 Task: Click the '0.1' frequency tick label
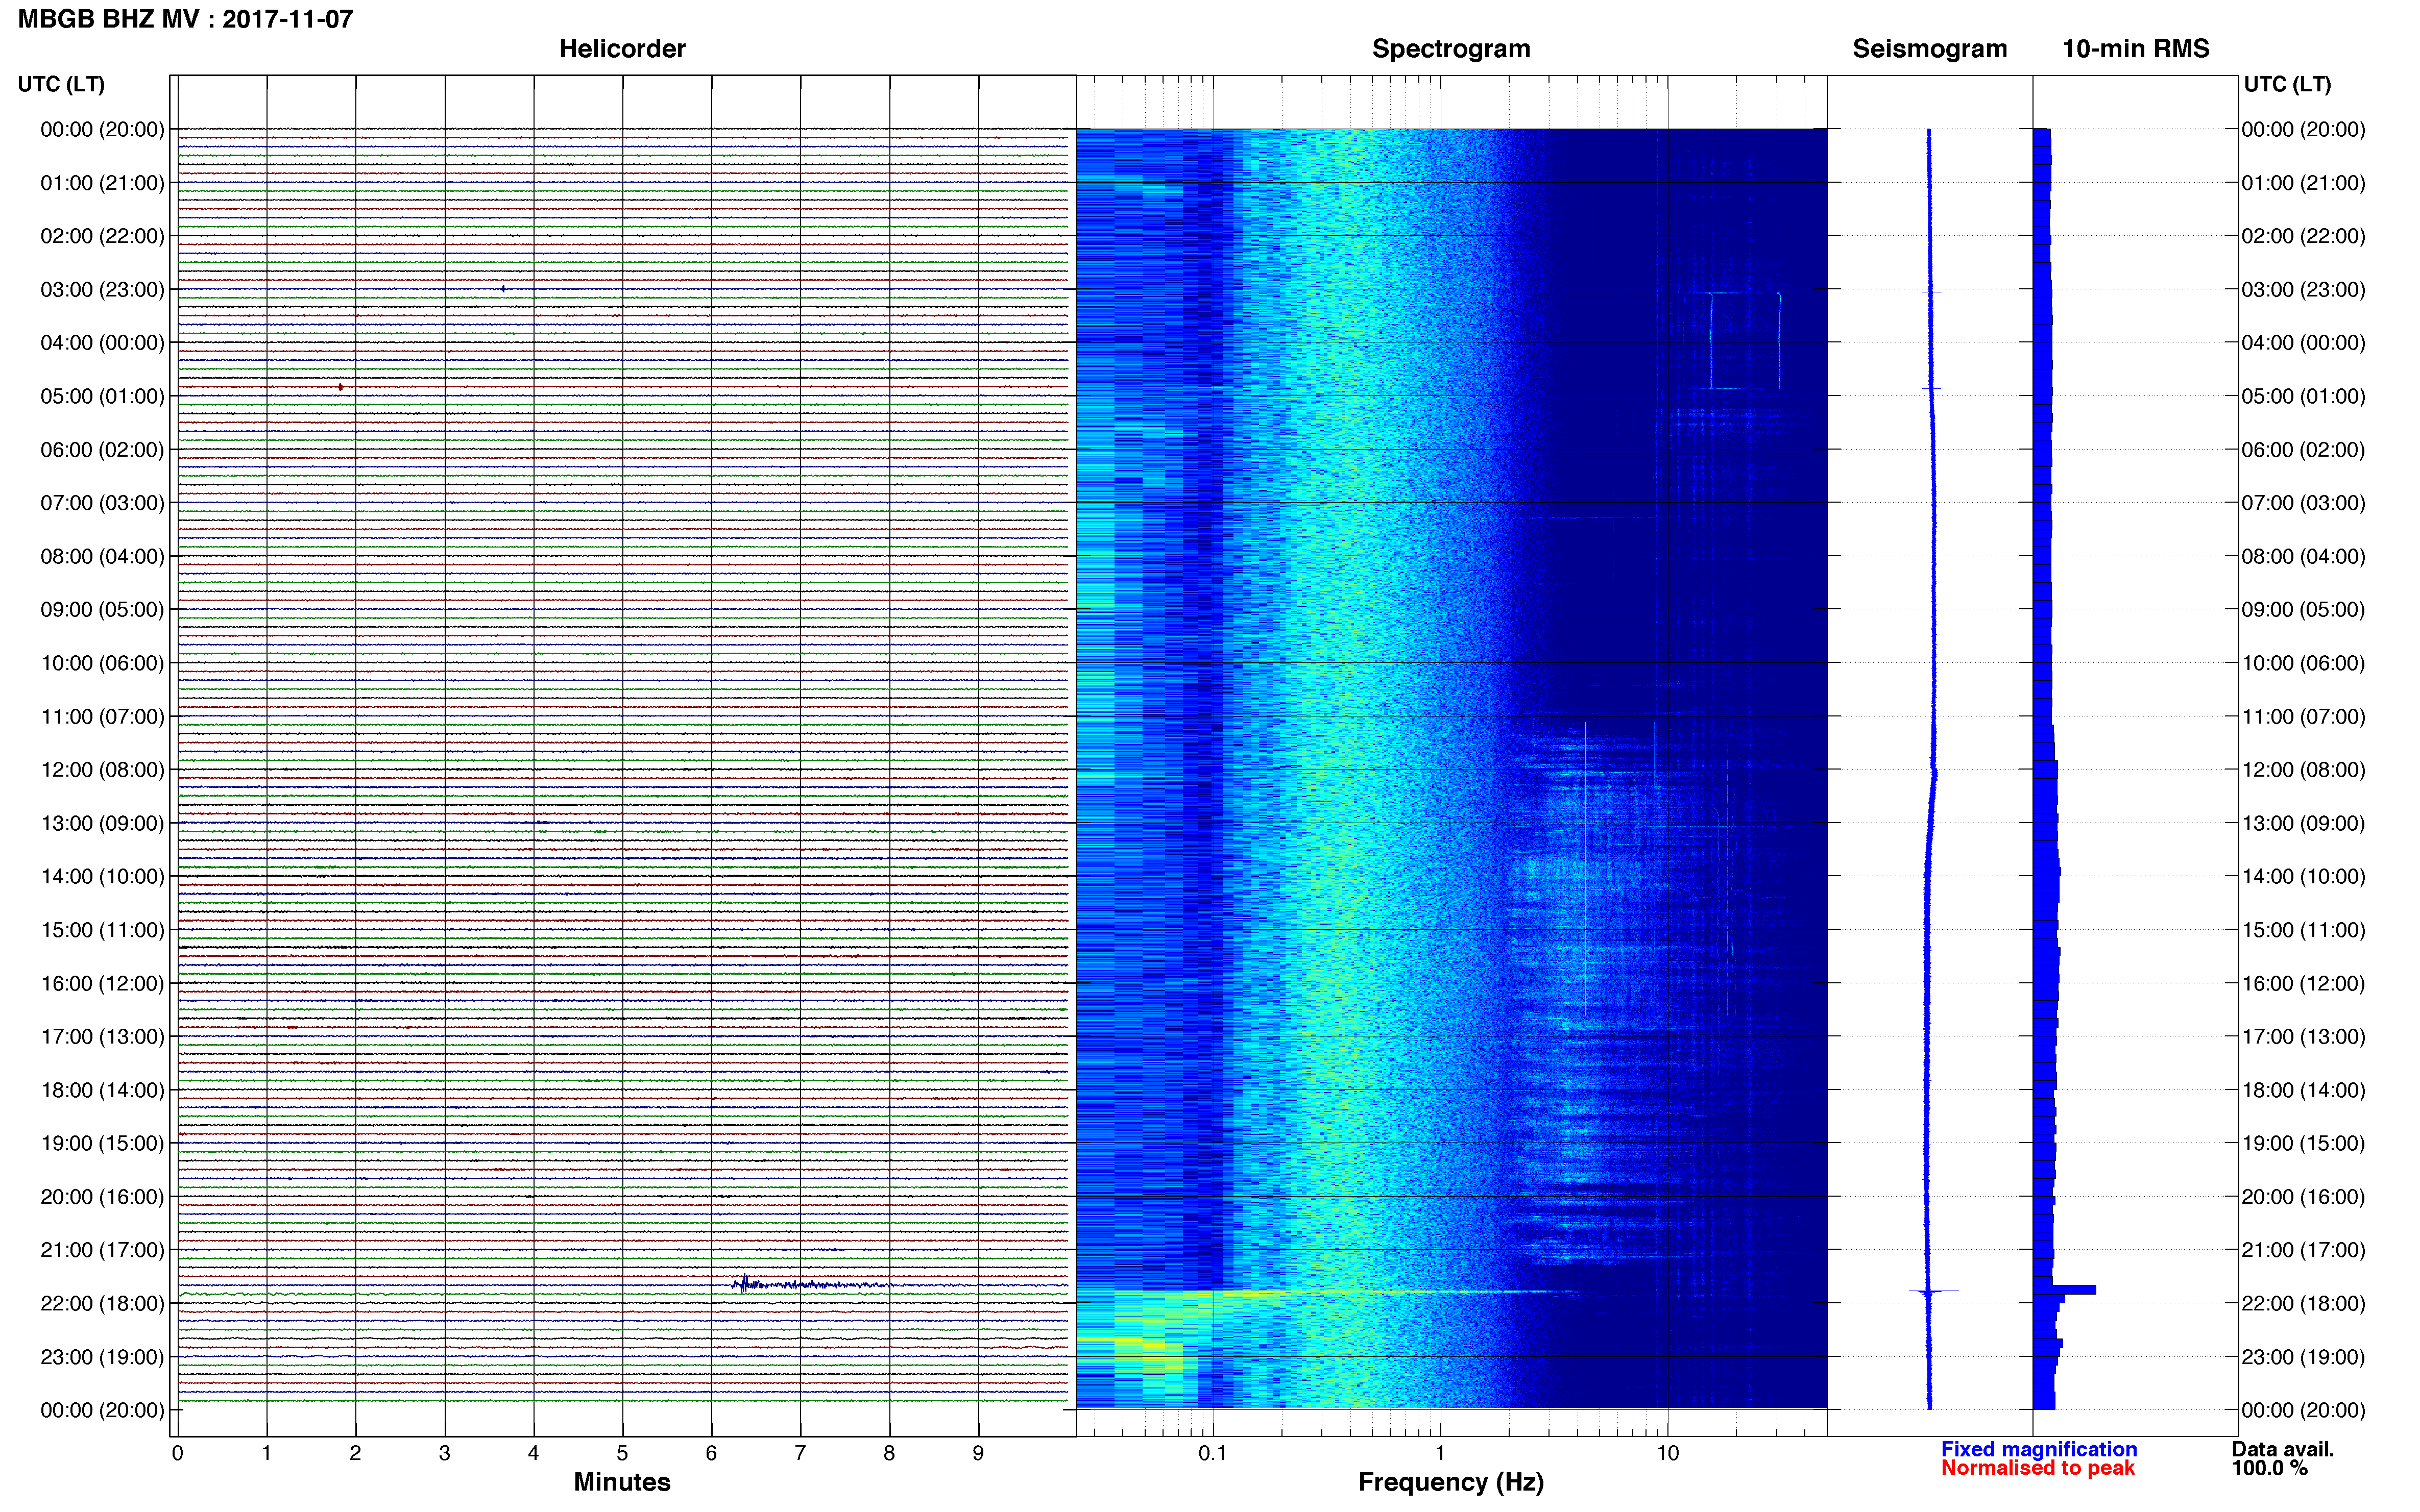(1213, 1453)
